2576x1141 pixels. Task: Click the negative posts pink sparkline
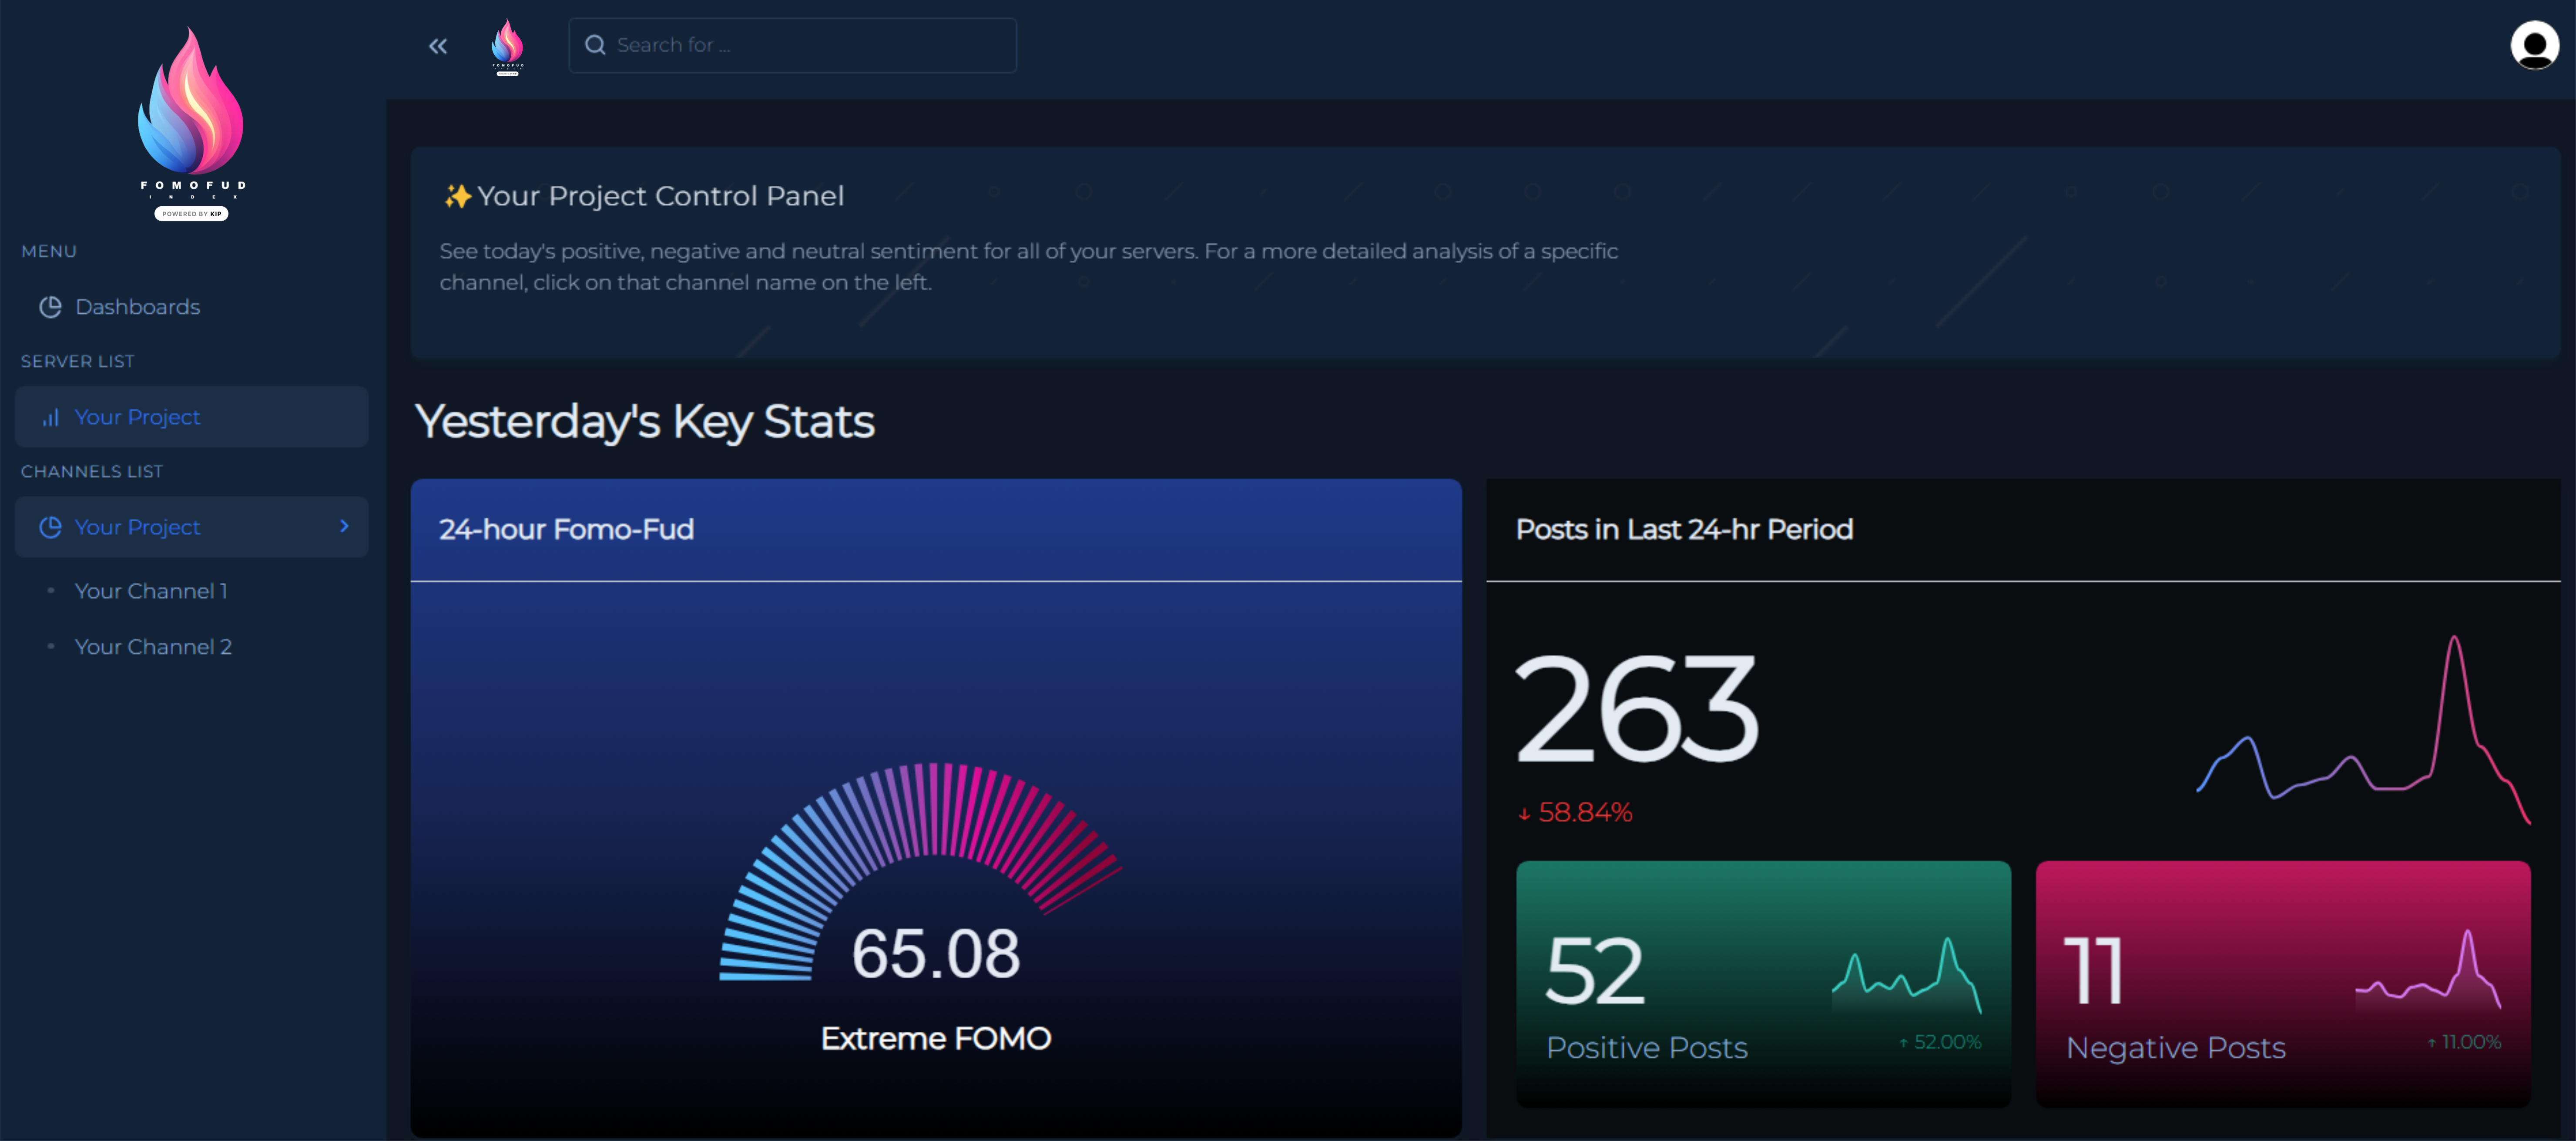click(2428, 970)
